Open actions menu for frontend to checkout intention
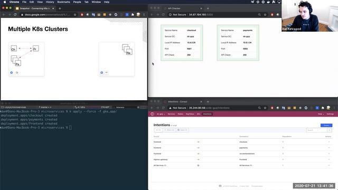This screenshot has width=338, height=190. tap(329, 142)
